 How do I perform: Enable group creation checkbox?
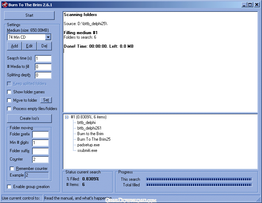[x=9, y=187]
